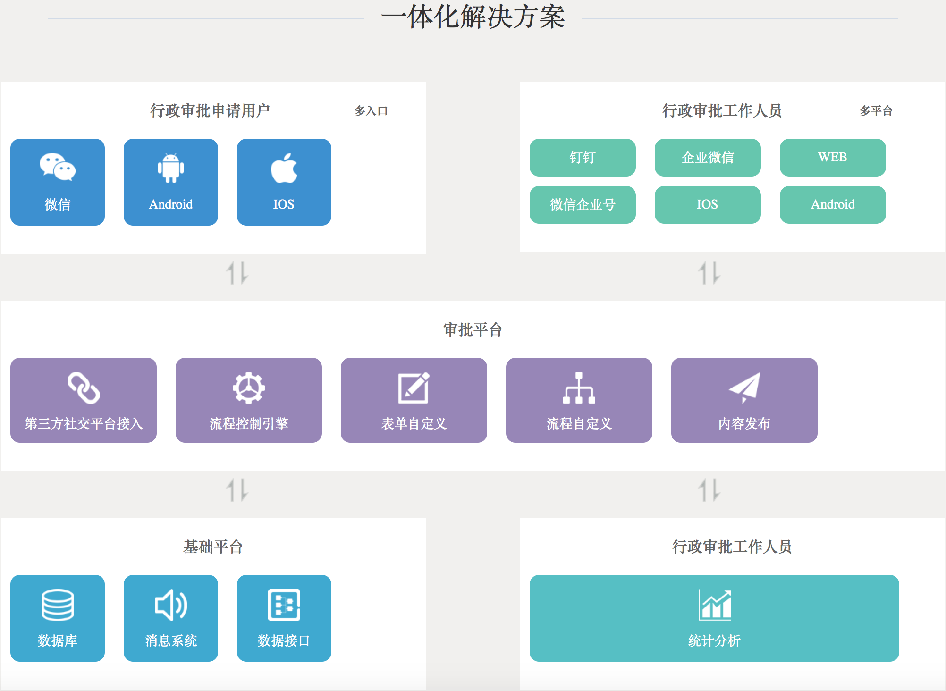Click the 基础平台 heading

click(x=213, y=547)
